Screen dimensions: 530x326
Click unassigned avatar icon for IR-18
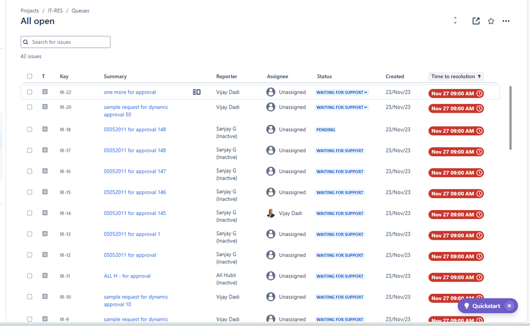pyautogui.click(x=271, y=129)
